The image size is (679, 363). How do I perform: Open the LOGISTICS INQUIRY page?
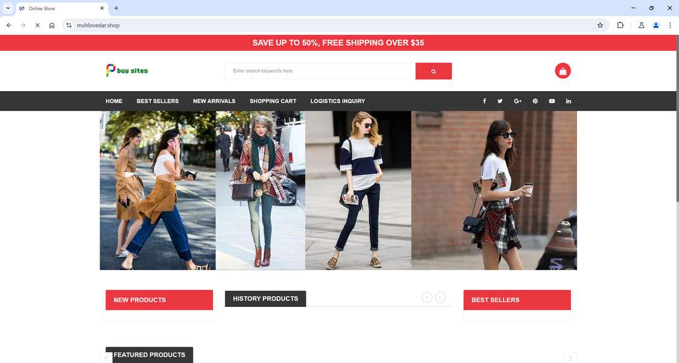pyautogui.click(x=337, y=101)
